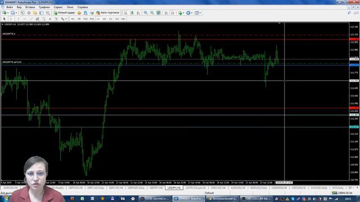Expand the Indicators dropdown arrow
The width and height of the screenshot is (360, 202).
184,13
